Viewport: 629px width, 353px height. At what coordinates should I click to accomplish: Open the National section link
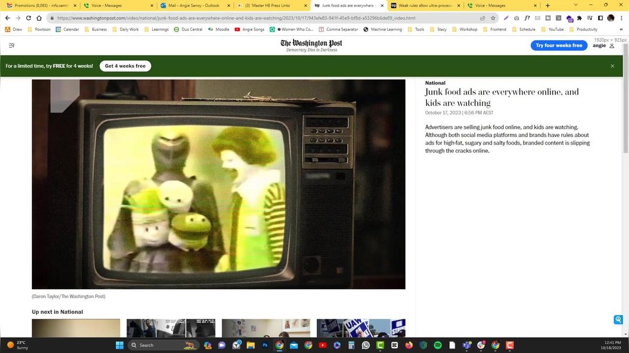[x=435, y=83]
